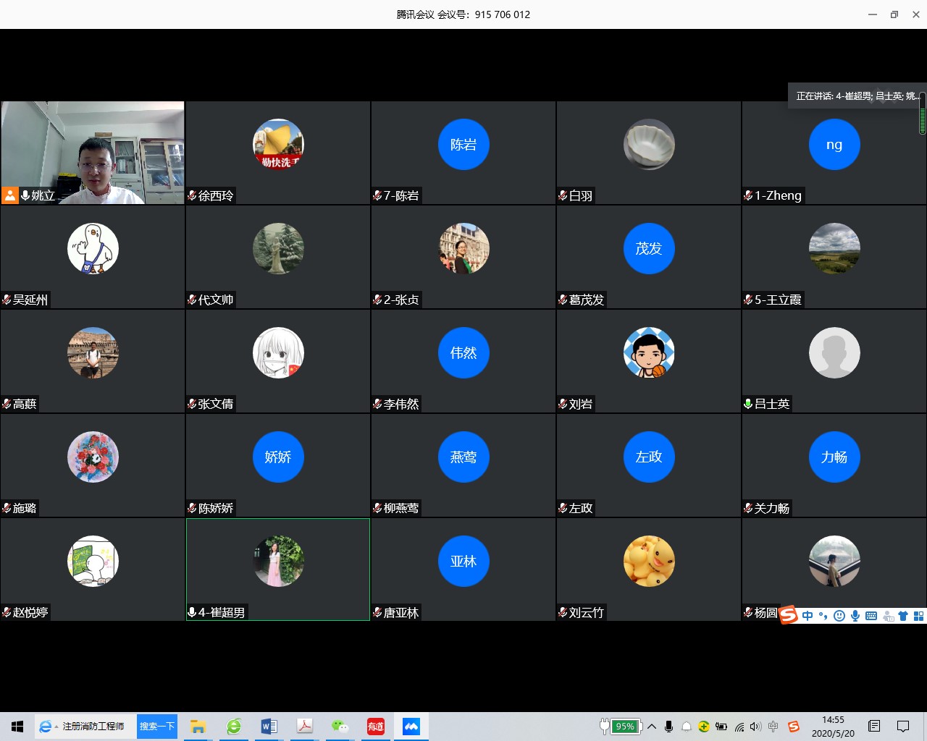Open the Sogou skin shirt icon
The width and height of the screenshot is (927, 741).
coord(903,616)
